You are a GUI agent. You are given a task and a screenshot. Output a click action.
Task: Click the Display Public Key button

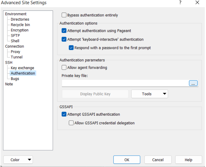pyautogui.click(x=95, y=94)
